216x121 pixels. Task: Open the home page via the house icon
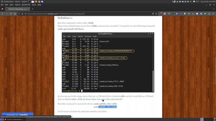[15, 14]
